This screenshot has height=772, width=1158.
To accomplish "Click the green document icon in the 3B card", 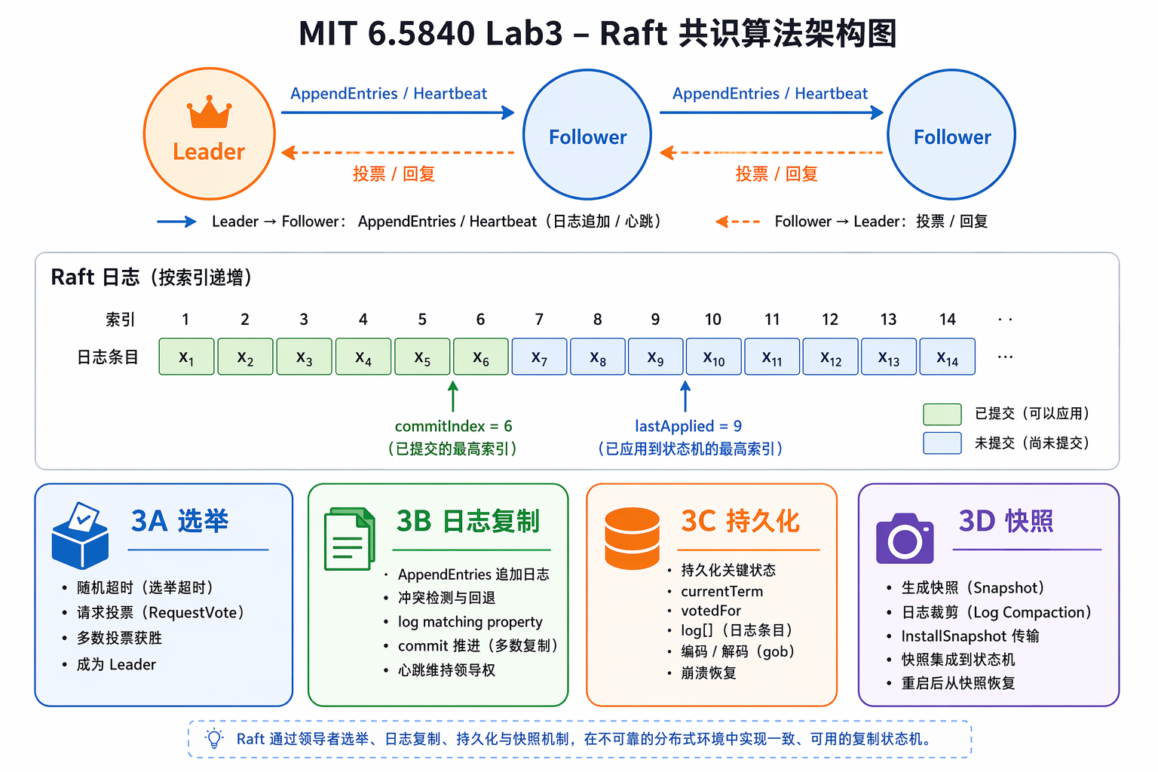I will (x=350, y=539).
